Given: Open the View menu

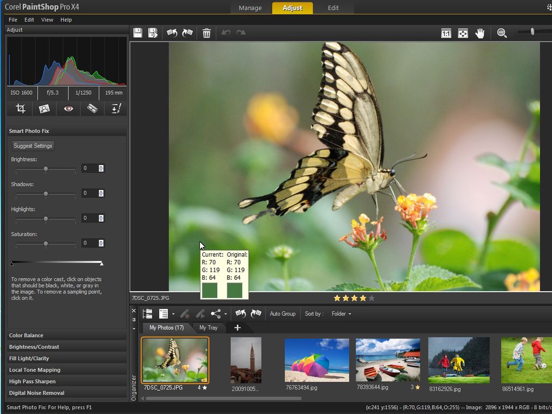Looking at the screenshot, I should [x=47, y=19].
